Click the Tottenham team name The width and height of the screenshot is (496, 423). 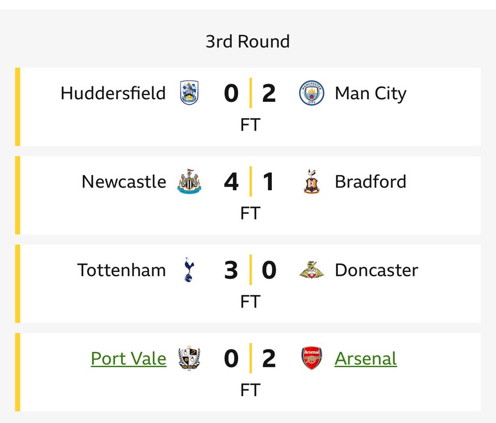[x=122, y=270]
